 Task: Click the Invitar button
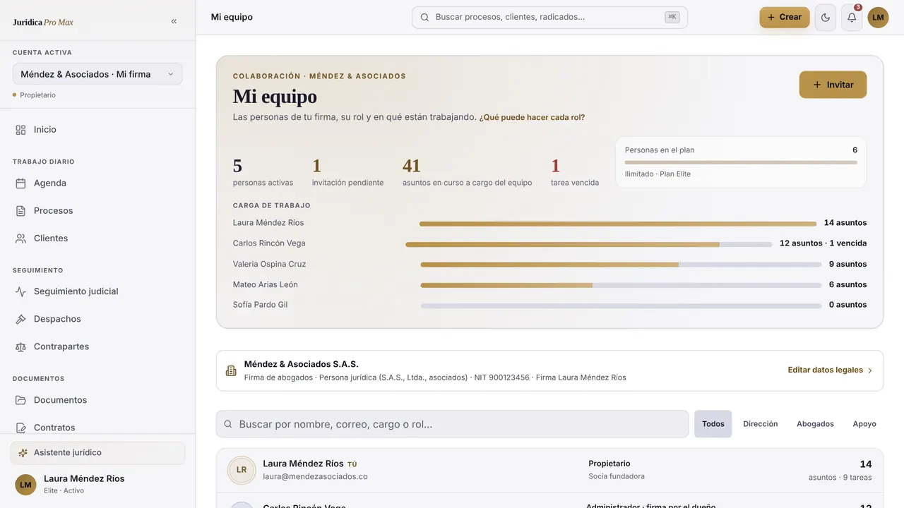pyautogui.click(x=833, y=85)
